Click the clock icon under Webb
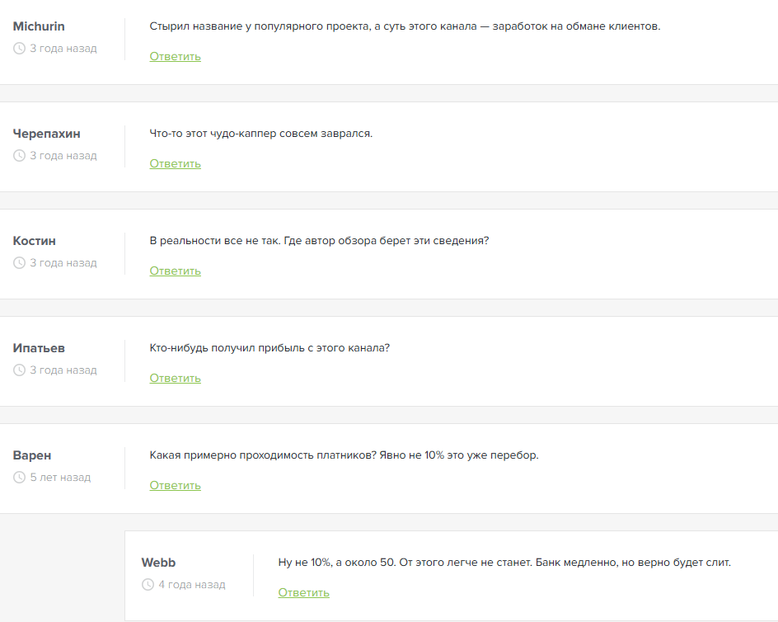778x622 pixels. point(148,585)
